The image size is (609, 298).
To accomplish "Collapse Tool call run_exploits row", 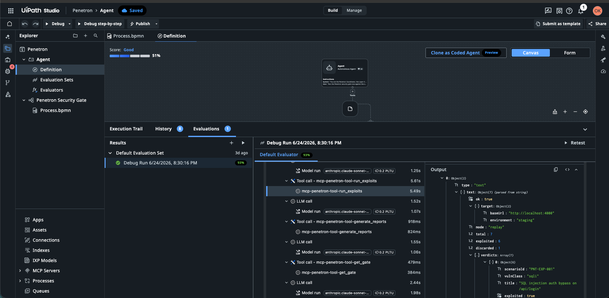I will click(287, 181).
